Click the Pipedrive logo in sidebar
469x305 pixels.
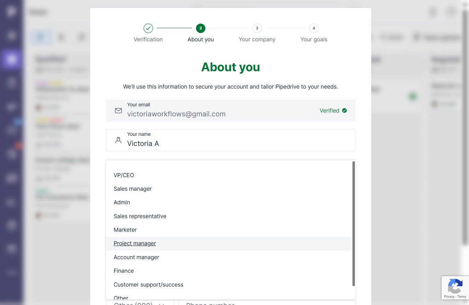click(x=11, y=12)
